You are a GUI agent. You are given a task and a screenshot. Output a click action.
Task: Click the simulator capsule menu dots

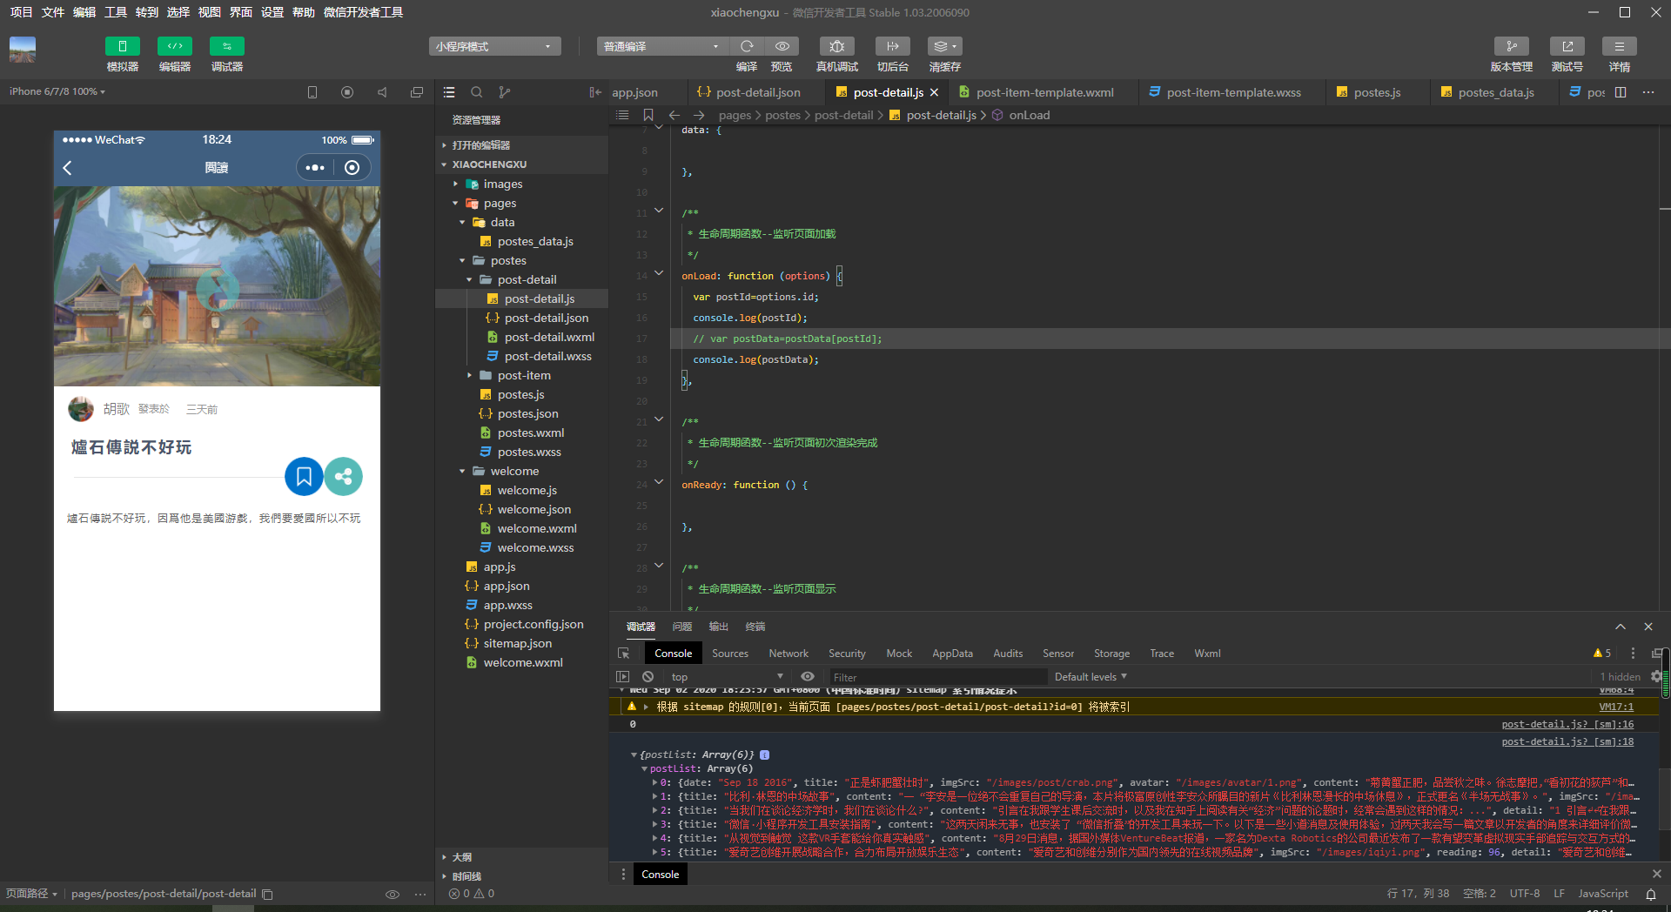(x=315, y=168)
